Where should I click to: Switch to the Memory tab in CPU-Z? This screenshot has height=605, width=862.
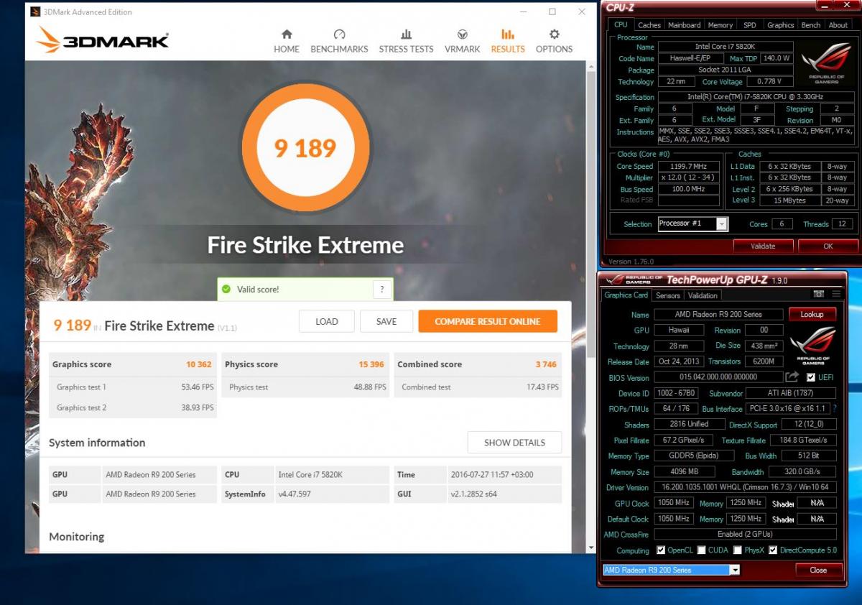pyautogui.click(x=720, y=25)
